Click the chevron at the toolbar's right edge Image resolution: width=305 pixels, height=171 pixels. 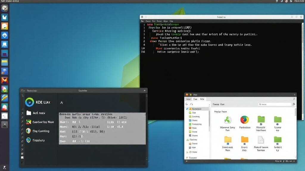[x=294, y=99]
